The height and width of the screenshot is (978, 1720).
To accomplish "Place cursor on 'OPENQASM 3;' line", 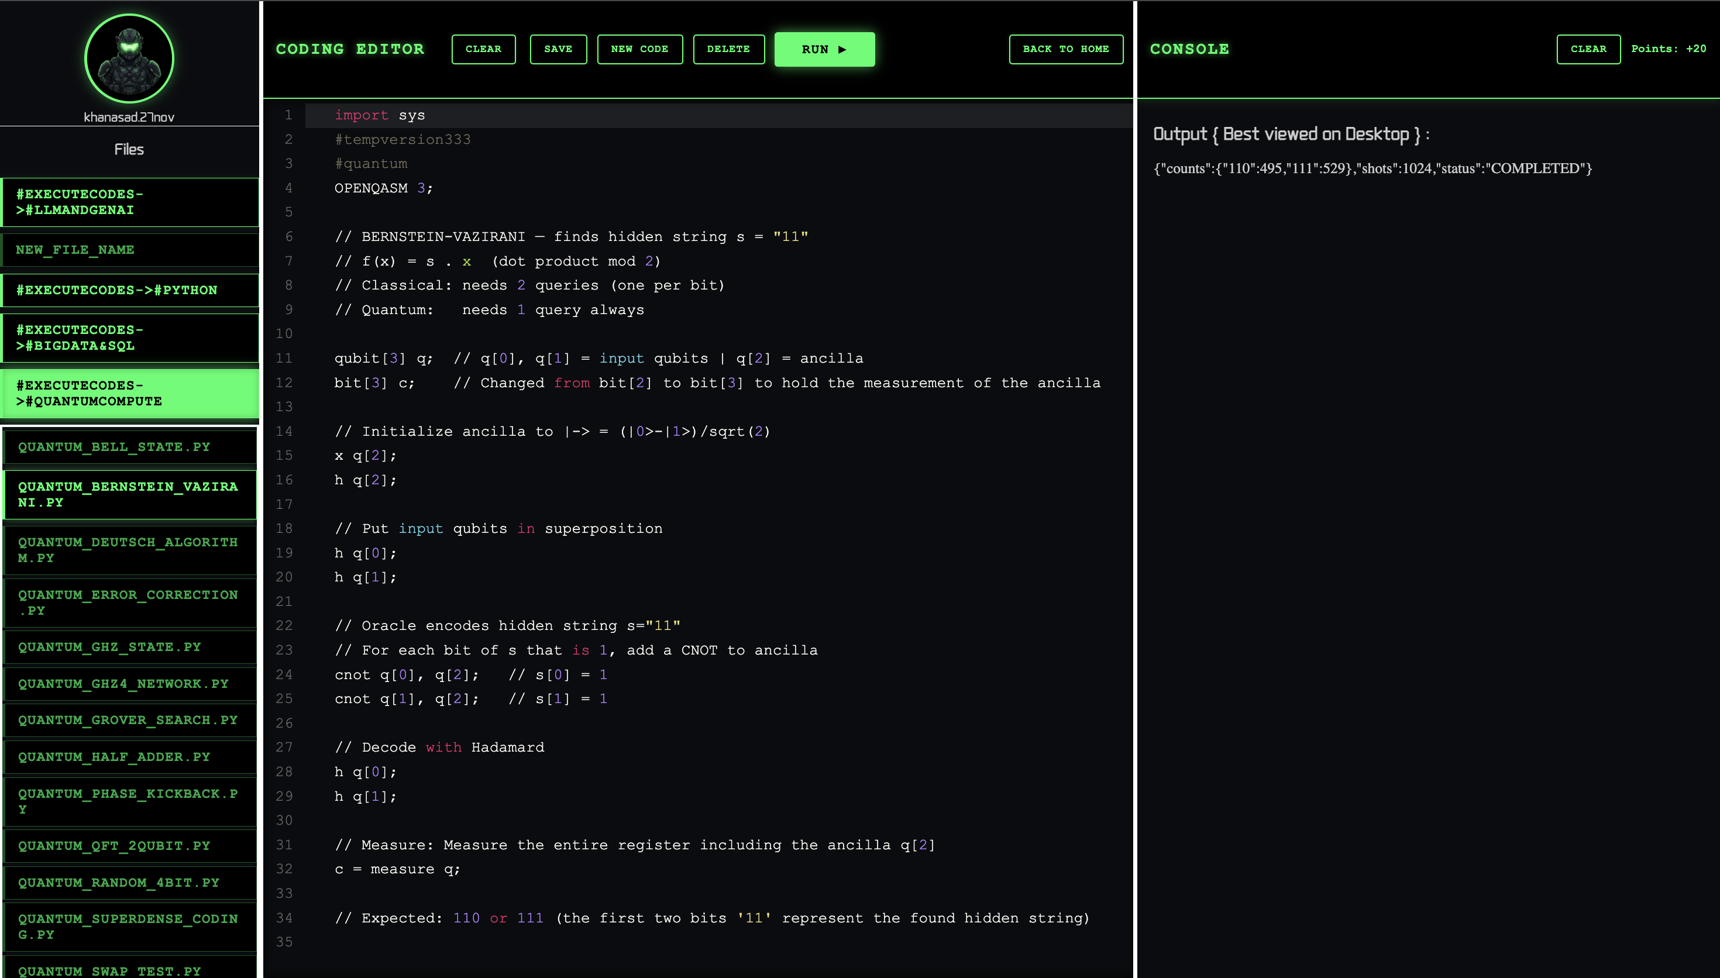I will [x=384, y=188].
